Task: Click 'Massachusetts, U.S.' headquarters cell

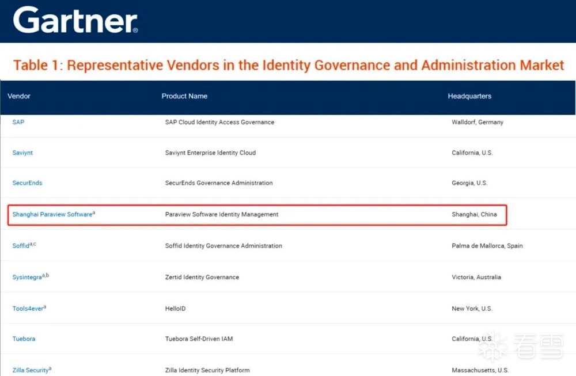Action: click(x=480, y=370)
